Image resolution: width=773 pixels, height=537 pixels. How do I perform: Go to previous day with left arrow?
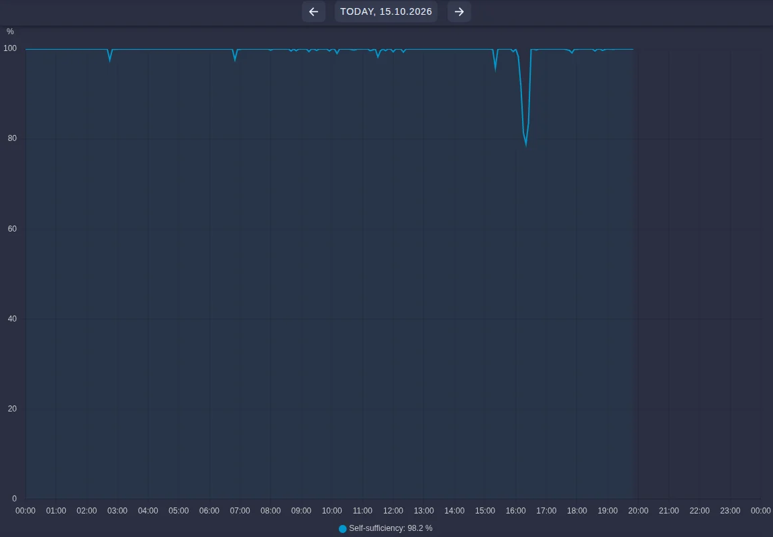coord(313,11)
